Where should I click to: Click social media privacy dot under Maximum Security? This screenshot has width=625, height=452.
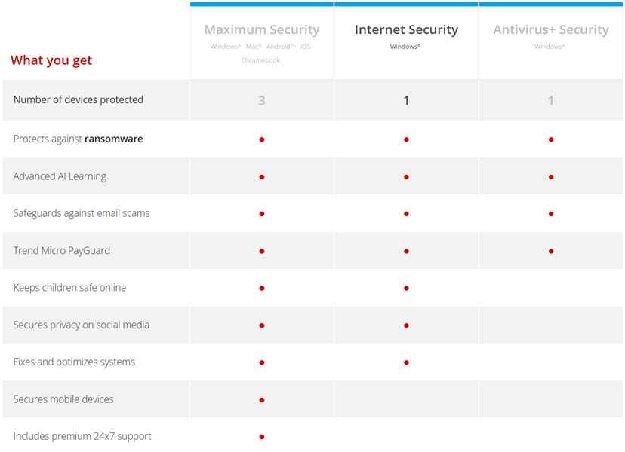262,325
